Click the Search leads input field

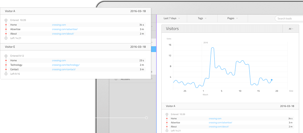[289, 19]
